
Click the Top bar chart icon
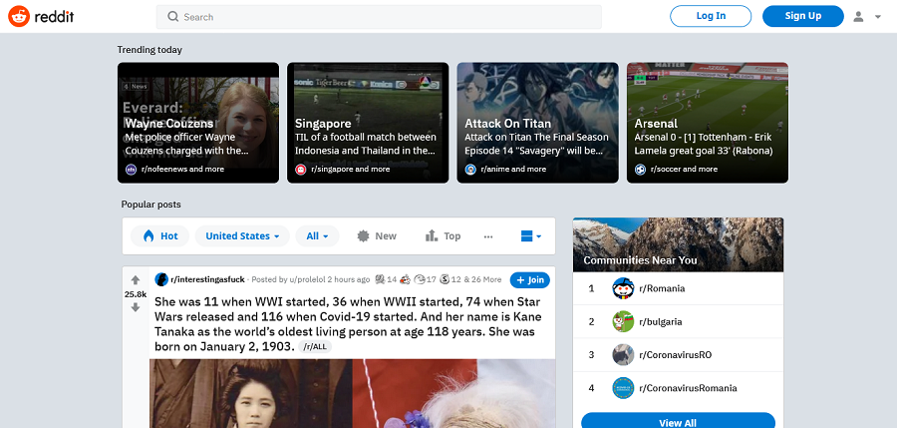432,235
